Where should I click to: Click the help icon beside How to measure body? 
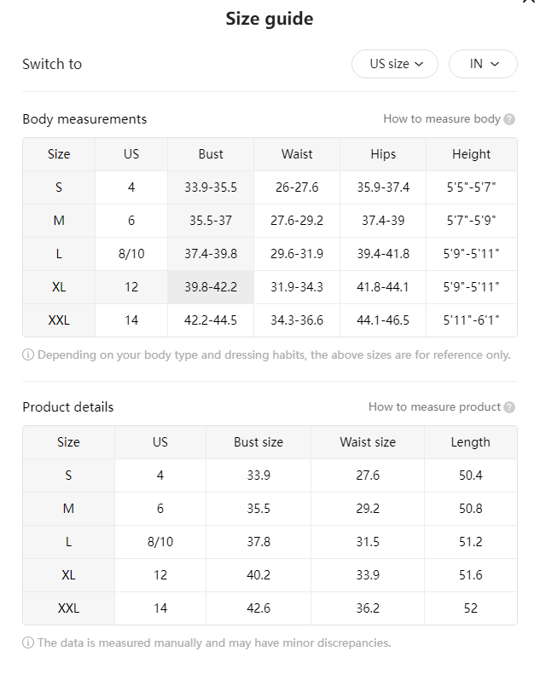(509, 119)
